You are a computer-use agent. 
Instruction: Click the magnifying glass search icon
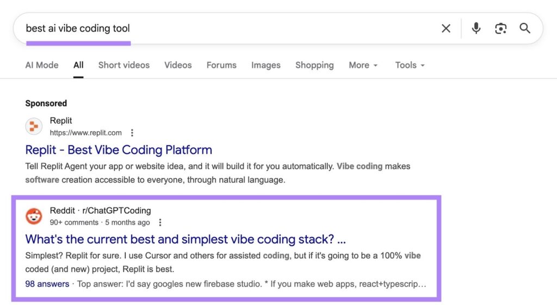pos(525,28)
